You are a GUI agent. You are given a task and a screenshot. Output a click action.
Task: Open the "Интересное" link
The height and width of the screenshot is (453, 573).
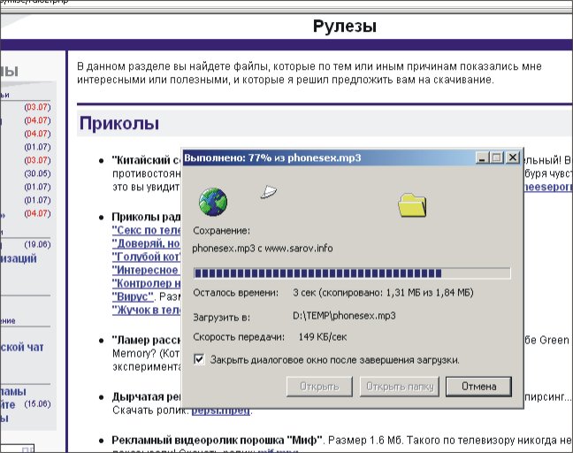[x=145, y=270]
